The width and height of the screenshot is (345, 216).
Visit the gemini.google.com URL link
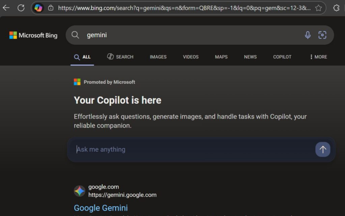[122, 195]
